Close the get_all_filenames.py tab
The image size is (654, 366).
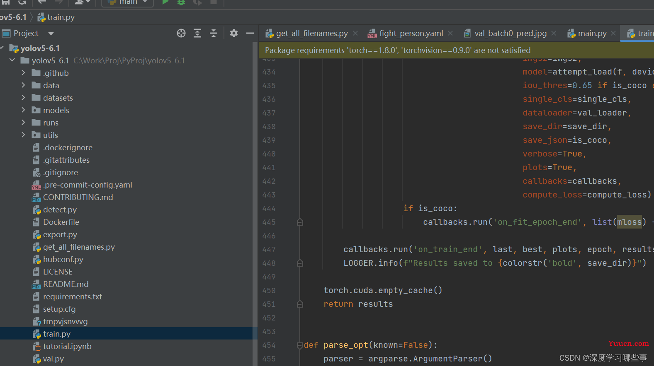click(x=355, y=33)
